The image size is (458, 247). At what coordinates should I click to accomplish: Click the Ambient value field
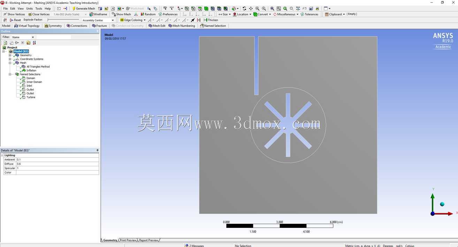pos(58,160)
